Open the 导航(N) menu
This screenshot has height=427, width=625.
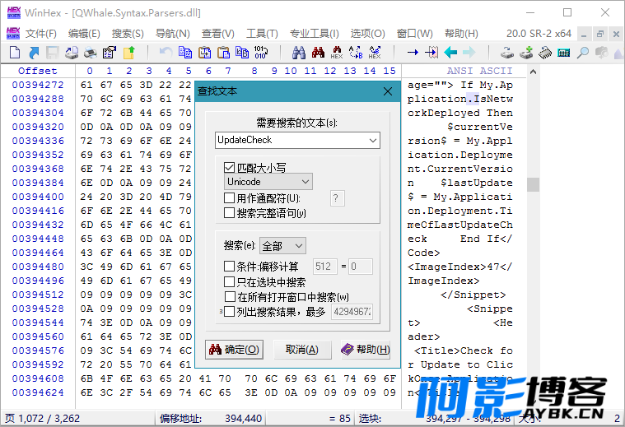click(172, 33)
